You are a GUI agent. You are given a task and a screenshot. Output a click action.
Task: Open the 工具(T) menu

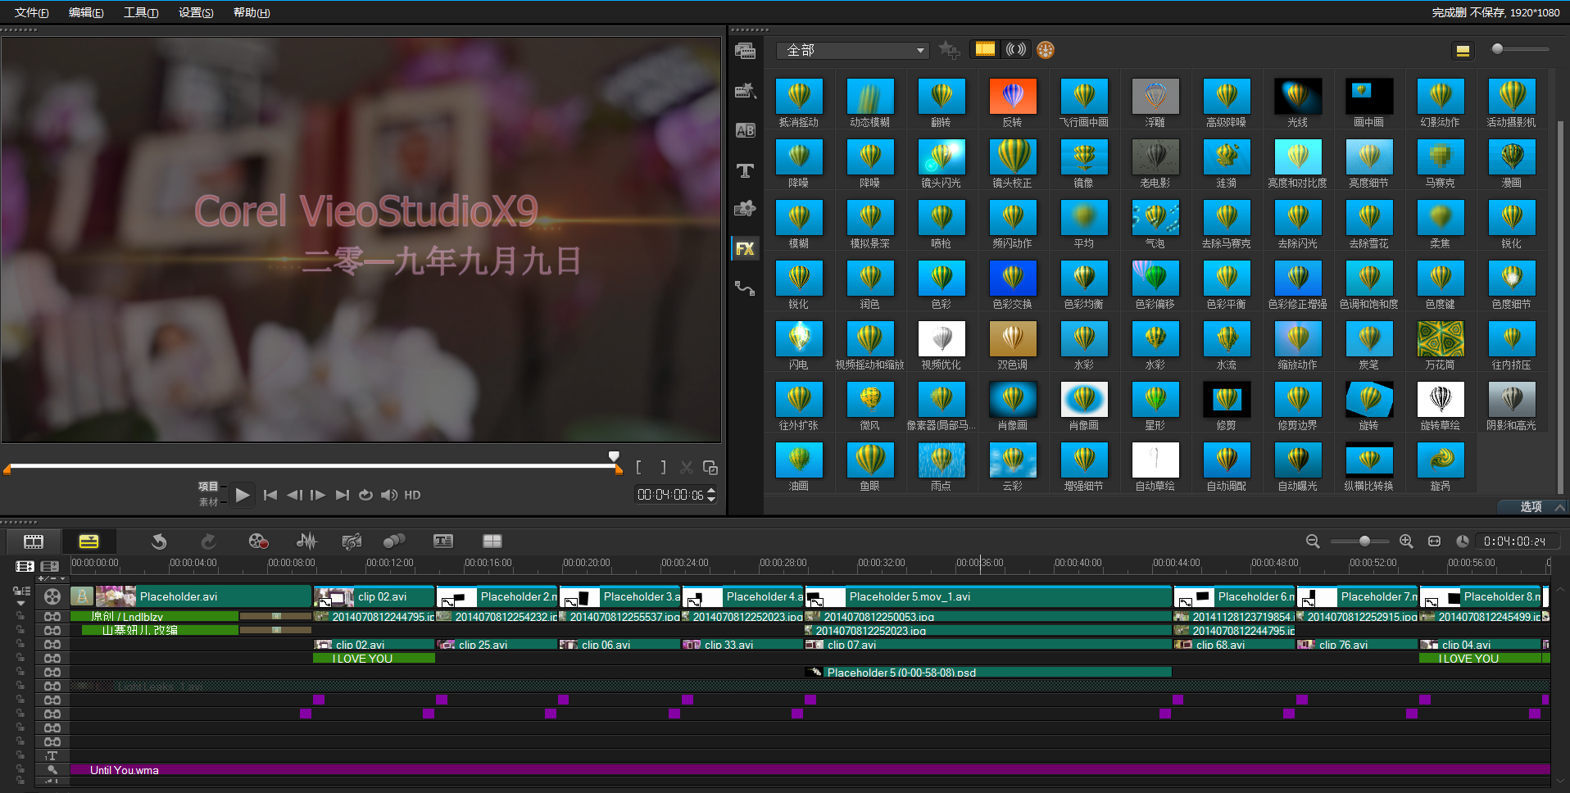141,12
